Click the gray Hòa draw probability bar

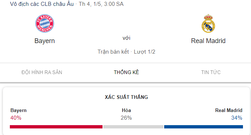pos(133,127)
